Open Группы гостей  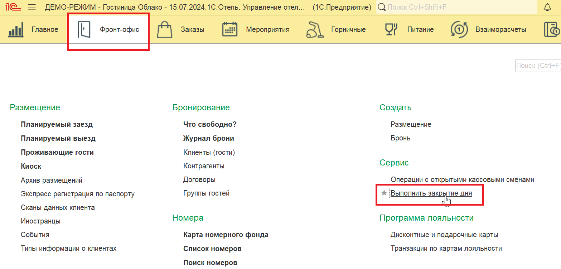pos(206,193)
